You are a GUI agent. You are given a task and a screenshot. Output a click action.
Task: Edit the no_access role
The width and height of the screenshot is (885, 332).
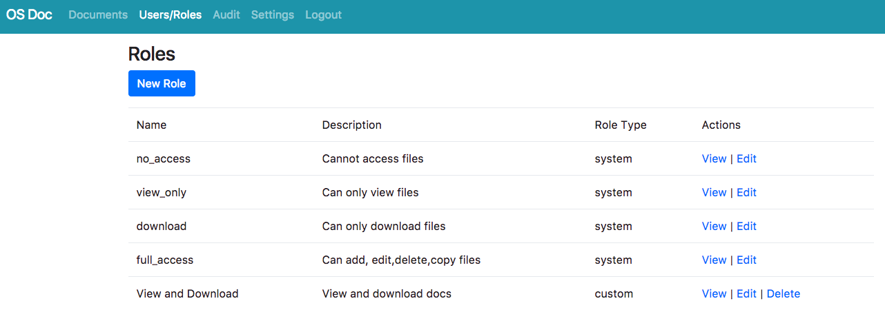click(x=746, y=158)
